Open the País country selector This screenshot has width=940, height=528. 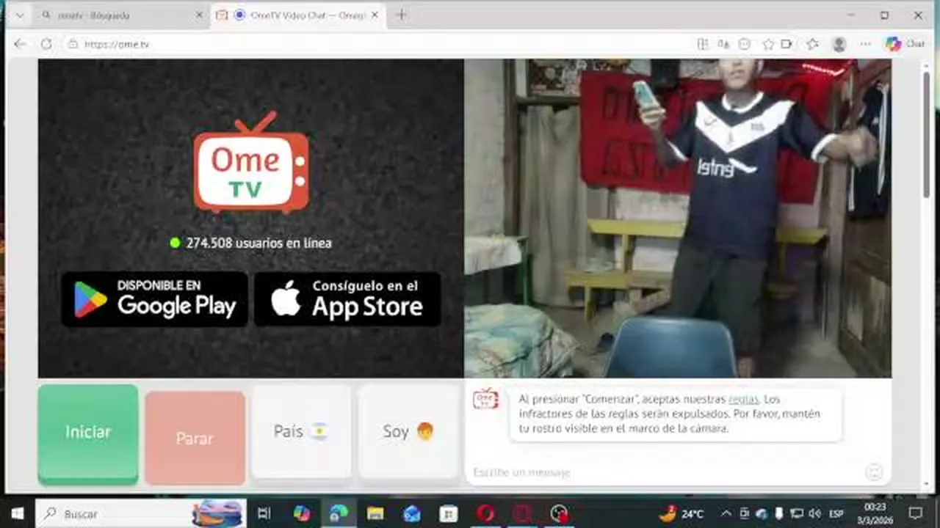coord(301,432)
